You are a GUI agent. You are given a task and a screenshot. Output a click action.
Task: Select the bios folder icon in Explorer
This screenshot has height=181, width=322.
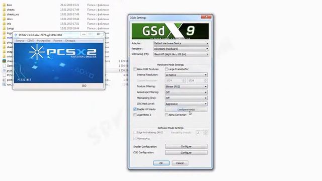tap(4, 5)
